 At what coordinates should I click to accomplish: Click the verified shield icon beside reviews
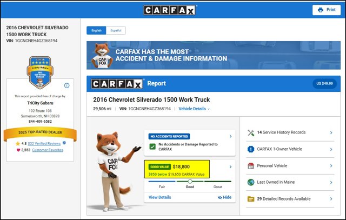pos(64,143)
